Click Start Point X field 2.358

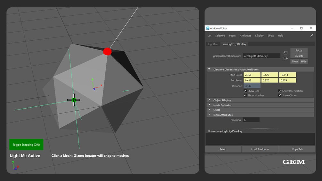[x=252, y=75]
